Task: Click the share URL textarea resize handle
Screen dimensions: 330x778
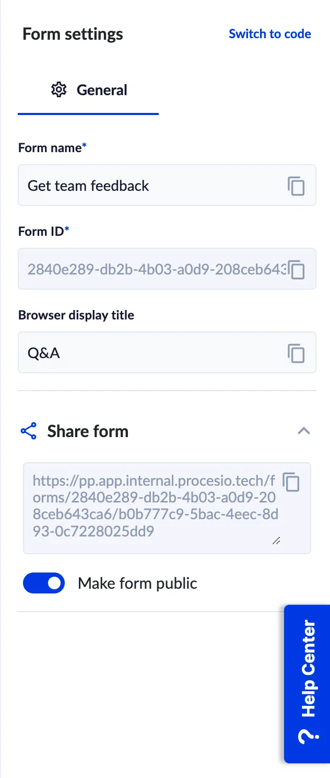Action: click(276, 541)
